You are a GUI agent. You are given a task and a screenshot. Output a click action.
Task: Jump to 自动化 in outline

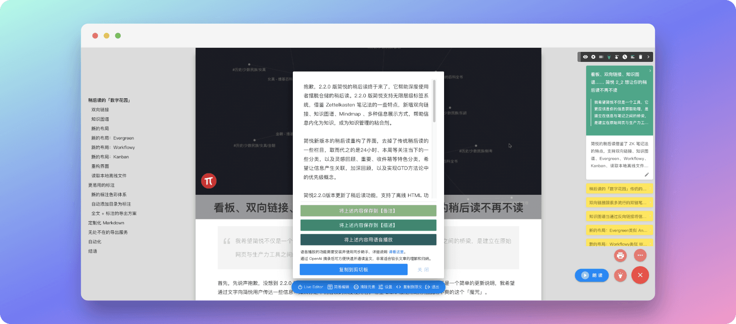[x=95, y=242]
